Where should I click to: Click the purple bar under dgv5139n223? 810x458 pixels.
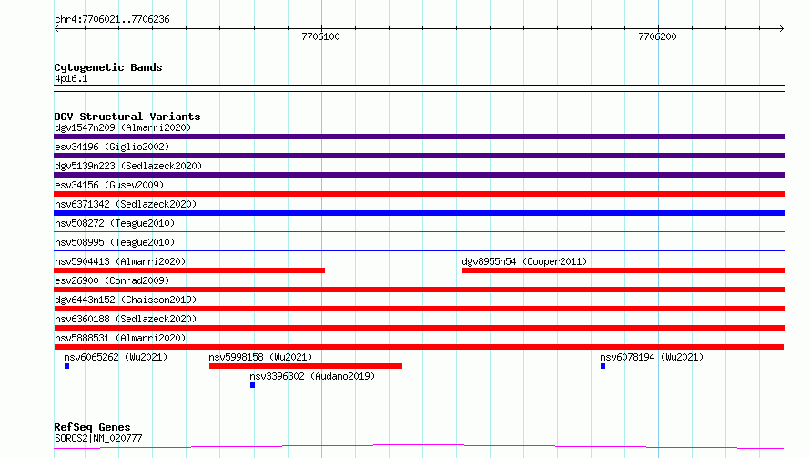[x=419, y=175]
